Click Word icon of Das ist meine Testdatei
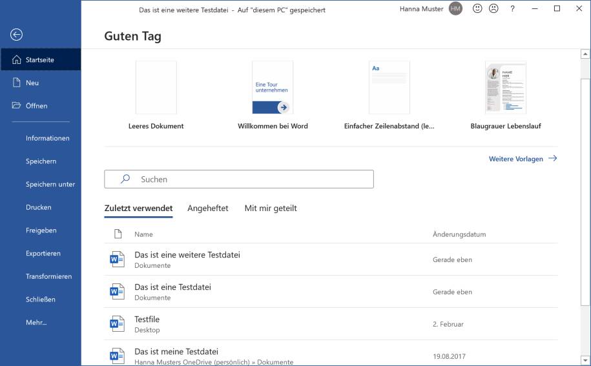This screenshot has width=591, height=366. (x=117, y=356)
